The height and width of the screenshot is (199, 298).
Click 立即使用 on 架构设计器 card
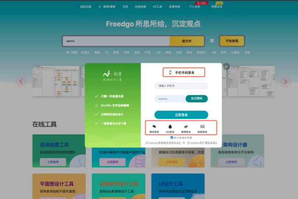(x=231, y=162)
